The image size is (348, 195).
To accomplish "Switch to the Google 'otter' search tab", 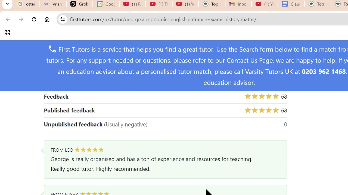I will click(27, 4).
